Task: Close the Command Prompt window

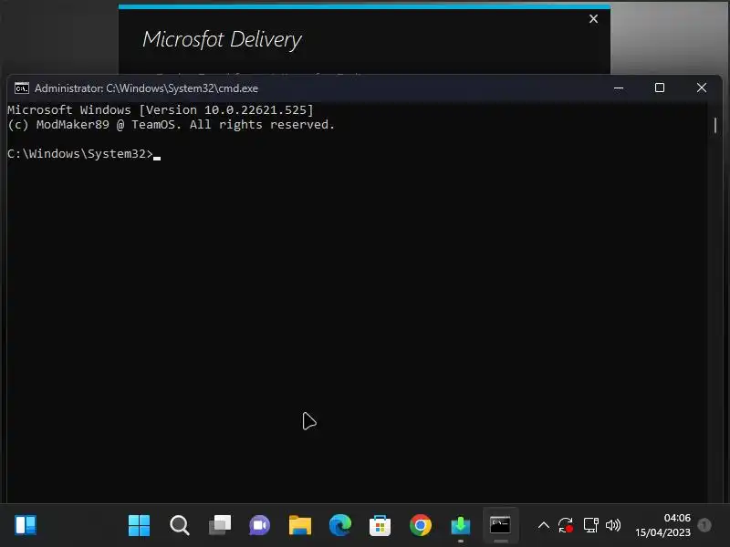Action: [x=702, y=88]
